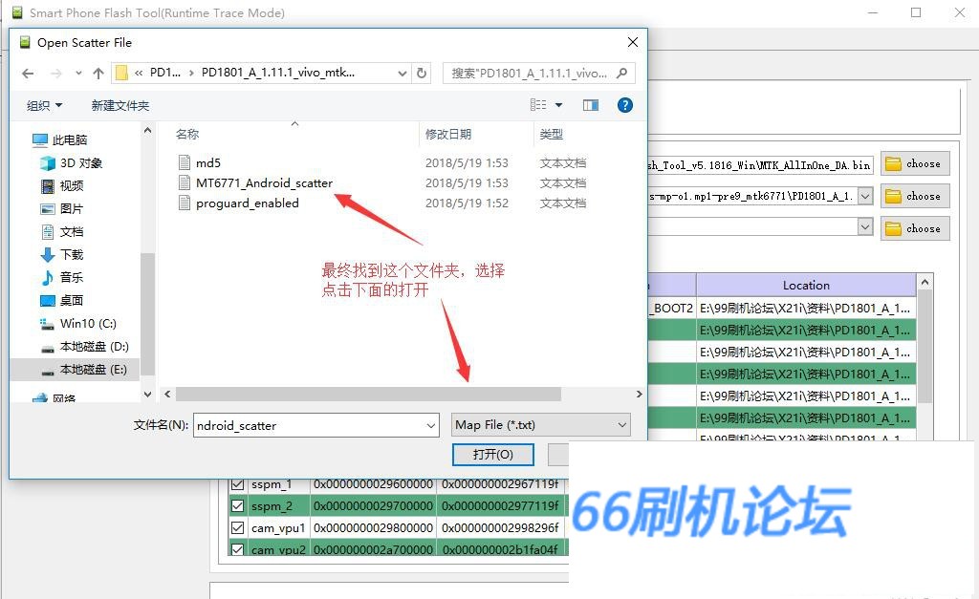Close the Open Scatter File dialog
Screen dimensions: 979x599
coord(633,42)
